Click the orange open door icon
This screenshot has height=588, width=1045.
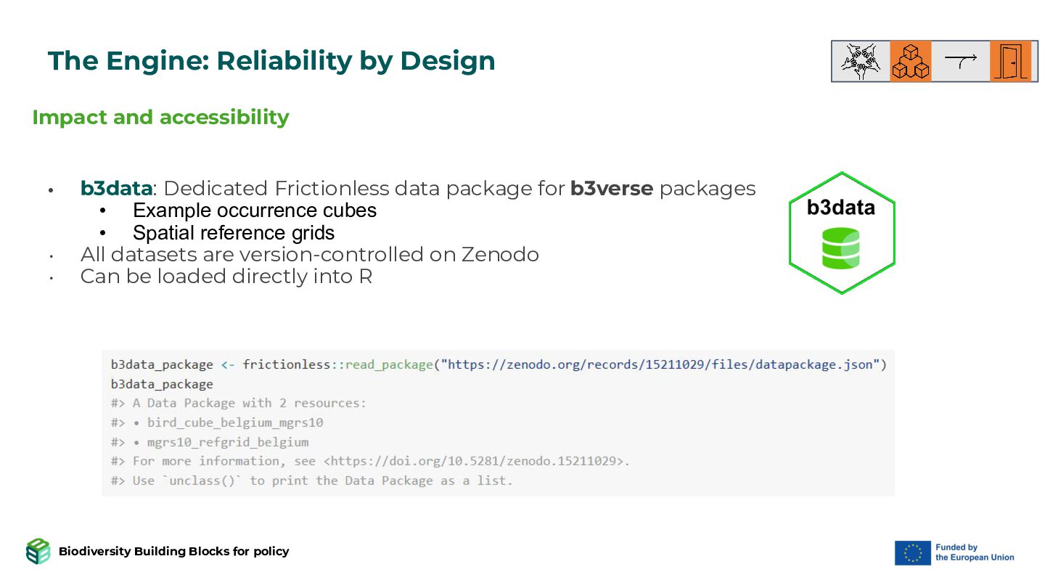pos(1010,61)
